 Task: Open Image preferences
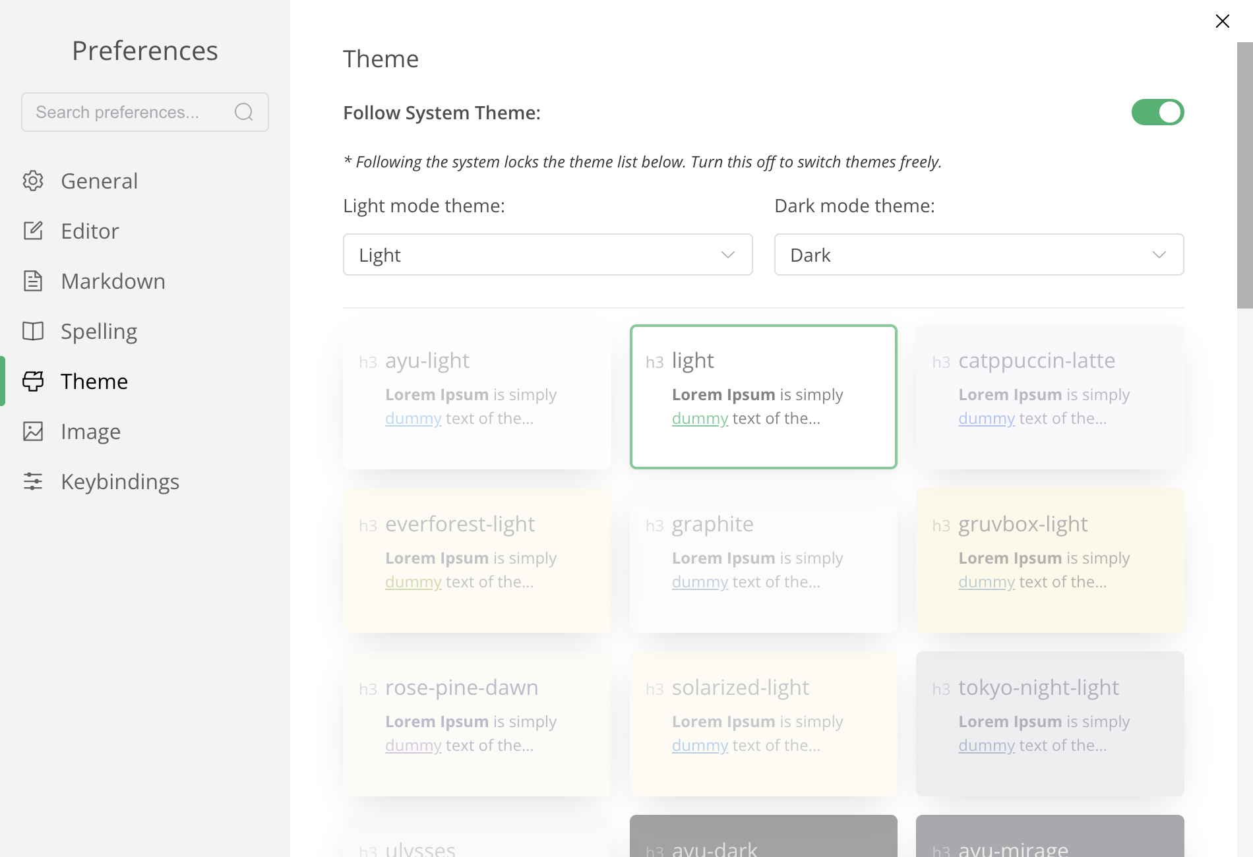[145, 431]
